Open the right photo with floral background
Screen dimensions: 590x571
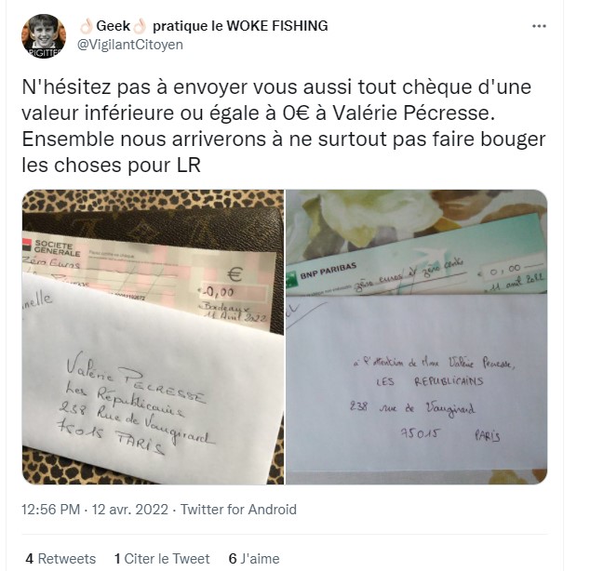point(417,337)
